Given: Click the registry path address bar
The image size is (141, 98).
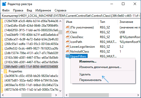Looking at the screenshot, I should click(x=70, y=16).
